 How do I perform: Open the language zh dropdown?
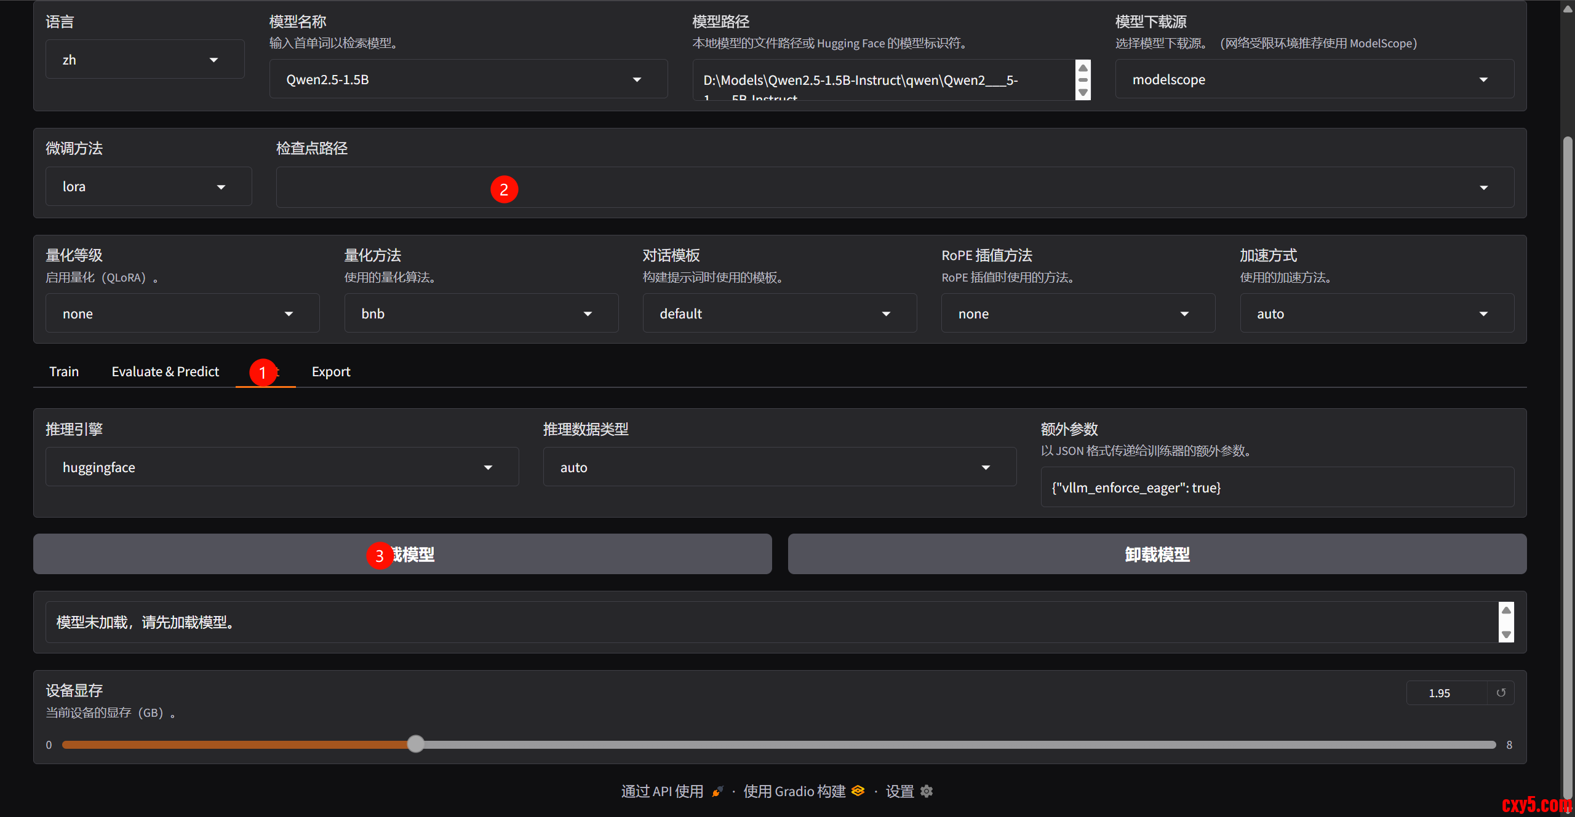coord(145,60)
